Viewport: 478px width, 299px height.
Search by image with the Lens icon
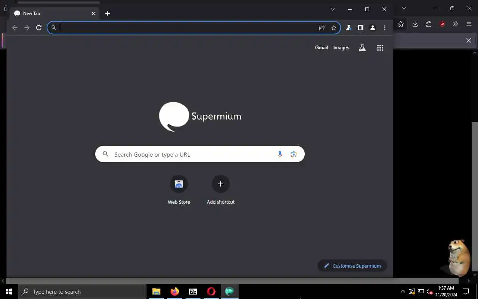pos(294,154)
